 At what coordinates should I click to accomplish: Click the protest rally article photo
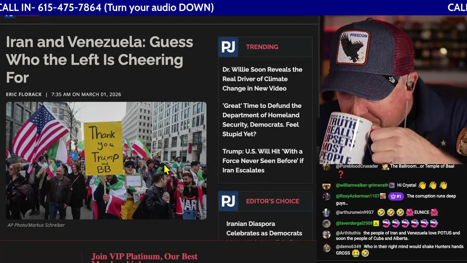(x=106, y=161)
